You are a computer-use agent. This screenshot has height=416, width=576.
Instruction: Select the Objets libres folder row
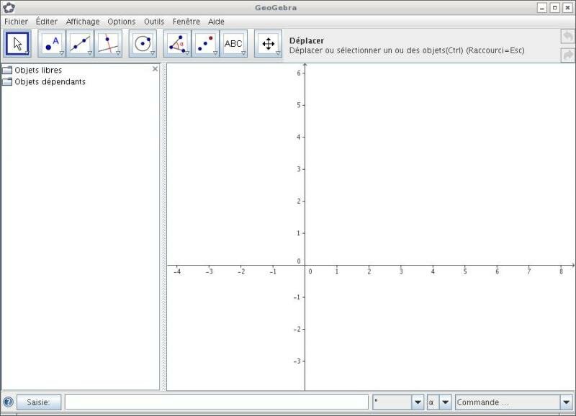pos(32,70)
